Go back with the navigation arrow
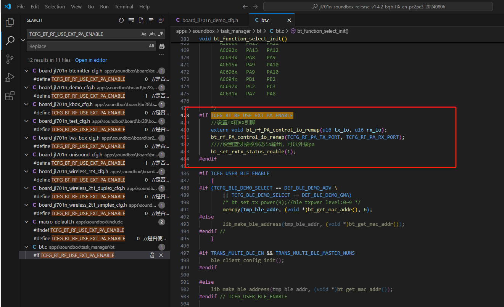Image resolution: width=504 pixels, height=307 pixels. [245, 6]
